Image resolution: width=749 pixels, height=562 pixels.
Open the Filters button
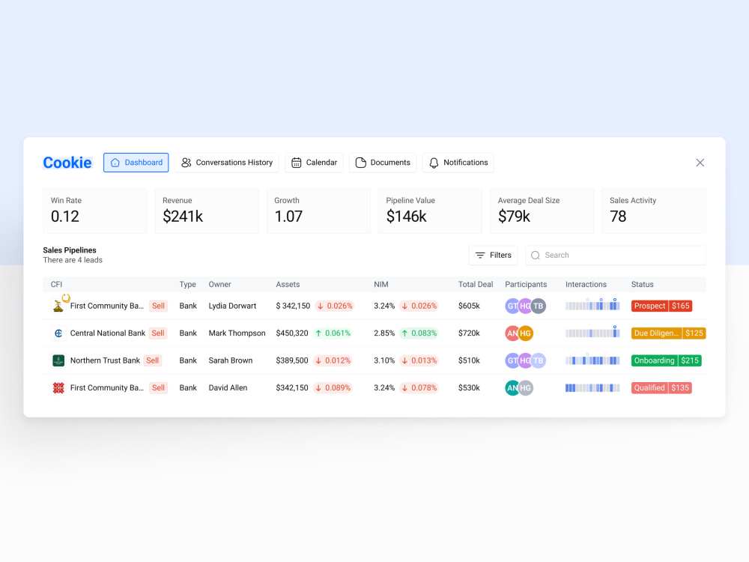pyautogui.click(x=494, y=256)
